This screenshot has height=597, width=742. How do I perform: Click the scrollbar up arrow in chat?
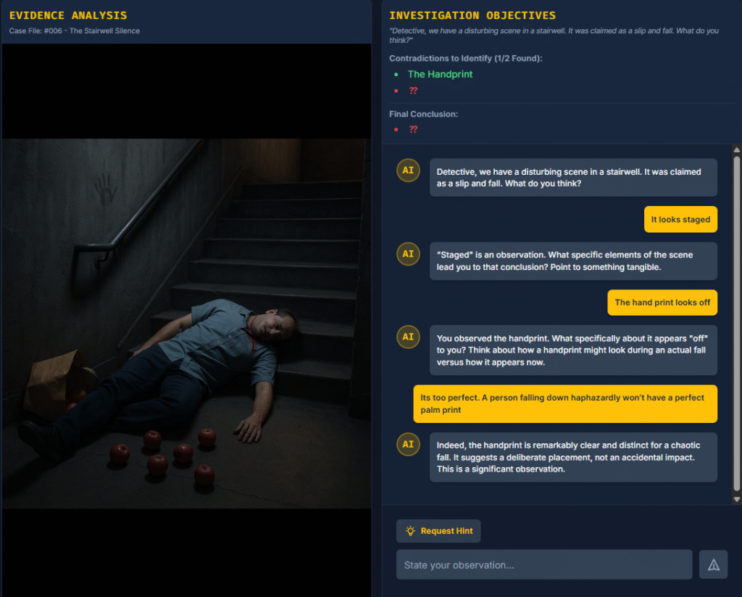coord(737,150)
